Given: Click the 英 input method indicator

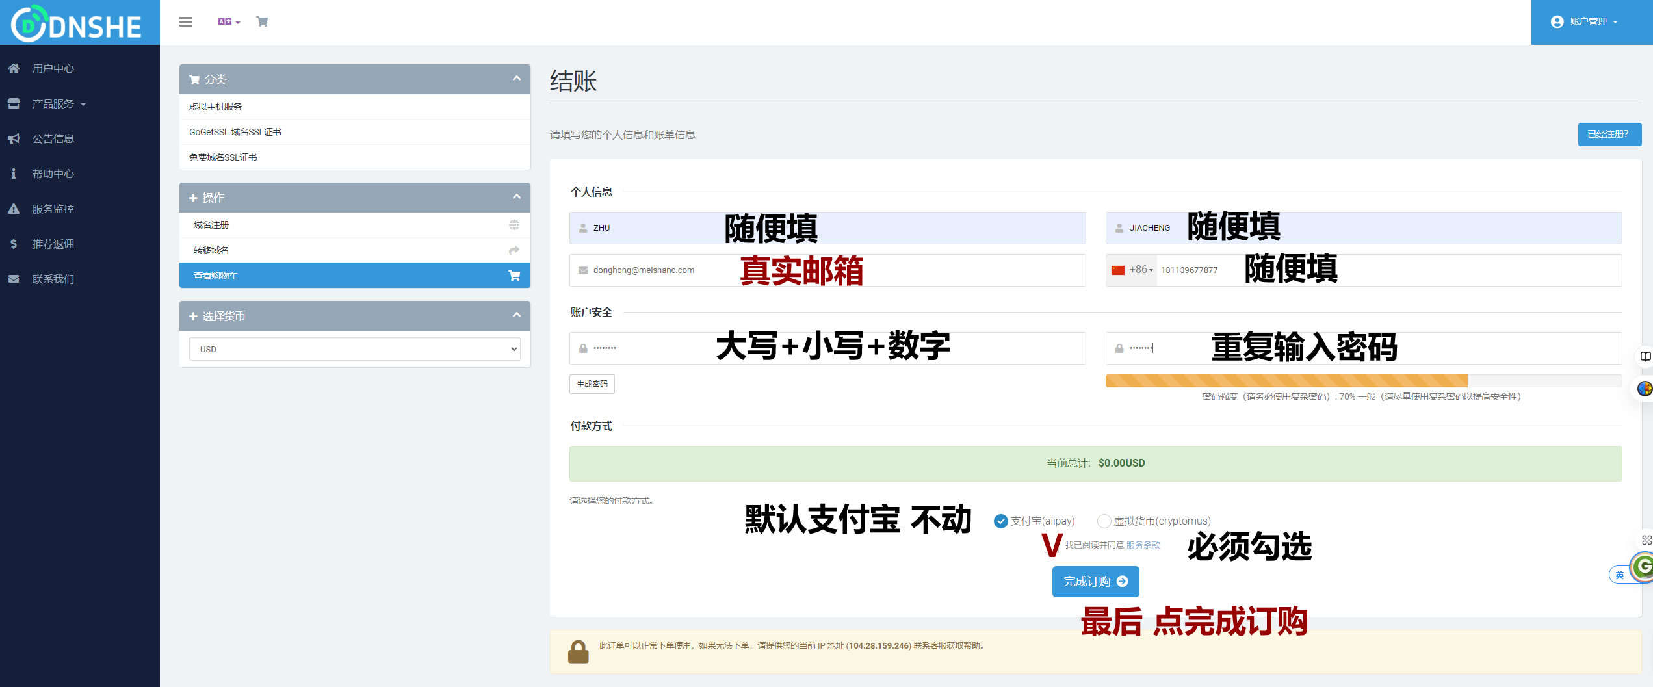Looking at the screenshot, I should pyautogui.click(x=1619, y=575).
